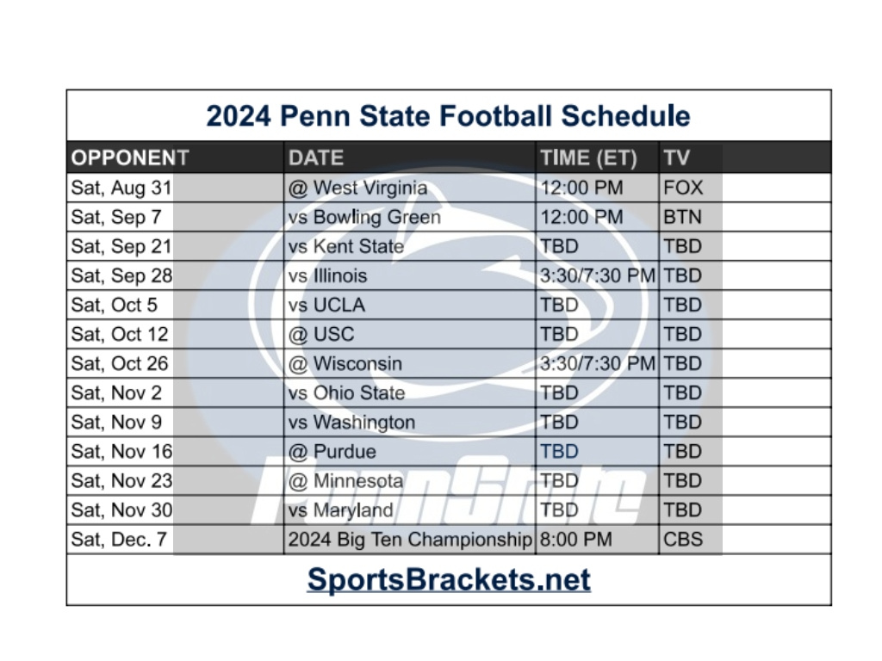Click the TIME (ET) column header
This screenshot has width=882, height=661.
coord(588,158)
